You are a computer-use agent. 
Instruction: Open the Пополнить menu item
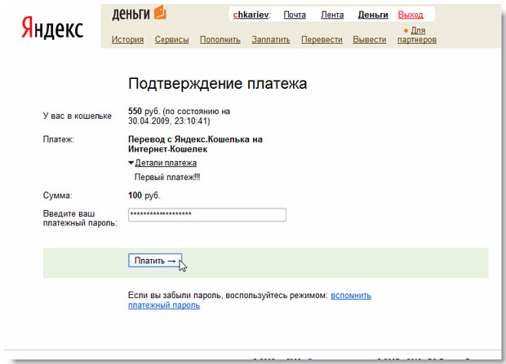coord(220,40)
